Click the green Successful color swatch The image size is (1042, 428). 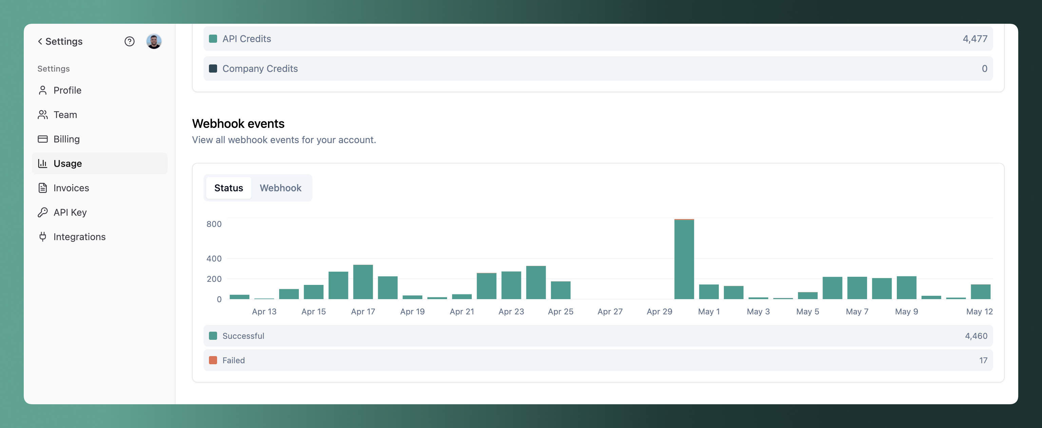point(213,335)
